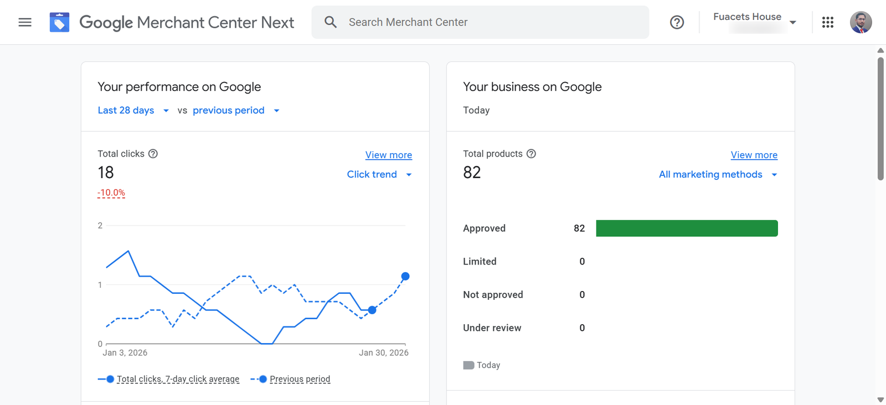
Task: Open the hamburger main menu
Action: coord(25,22)
